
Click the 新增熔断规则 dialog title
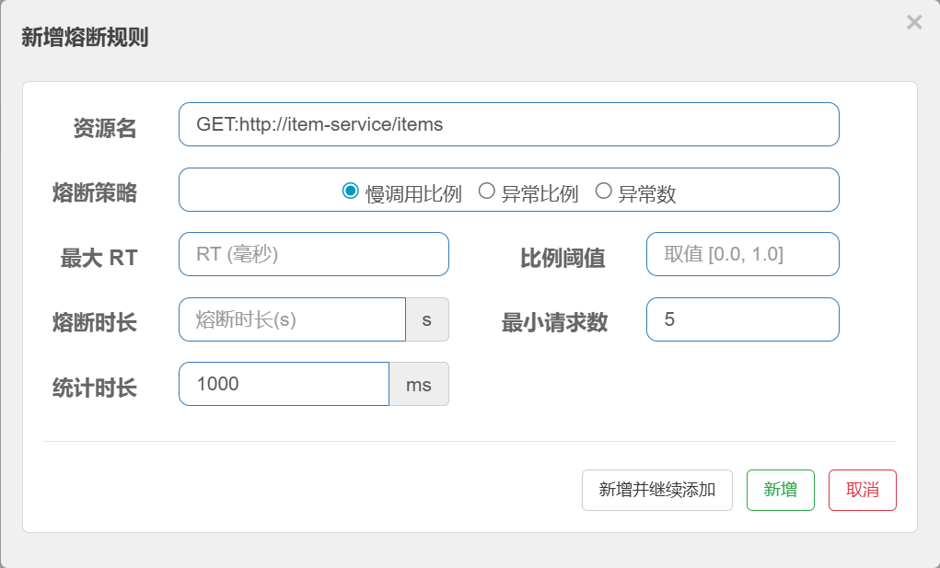(x=85, y=37)
